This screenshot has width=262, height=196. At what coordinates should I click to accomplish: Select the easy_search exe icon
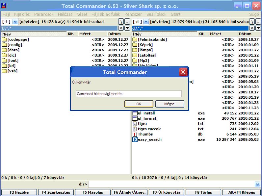click(135, 139)
